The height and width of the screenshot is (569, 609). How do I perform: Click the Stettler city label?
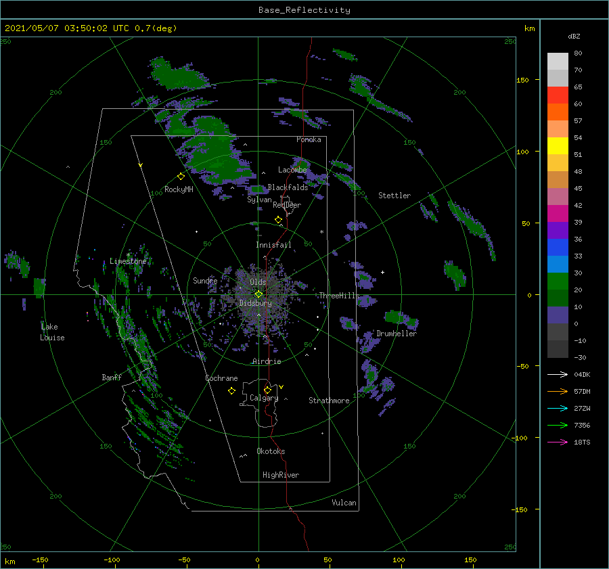coord(394,196)
